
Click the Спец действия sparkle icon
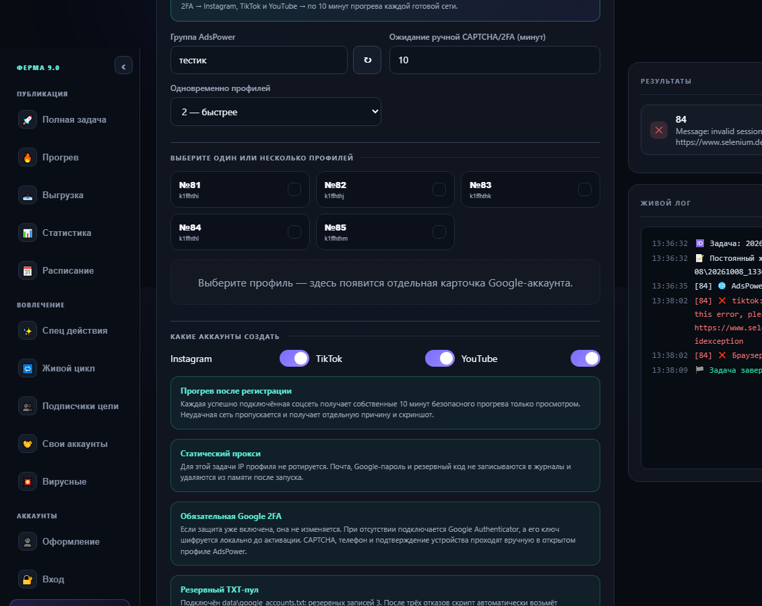pos(28,331)
